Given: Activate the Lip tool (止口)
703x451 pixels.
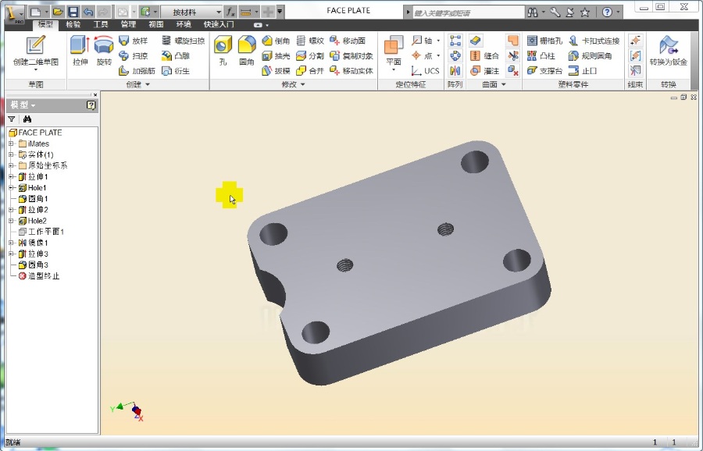Looking at the screenshot, I should pos(583,71).
